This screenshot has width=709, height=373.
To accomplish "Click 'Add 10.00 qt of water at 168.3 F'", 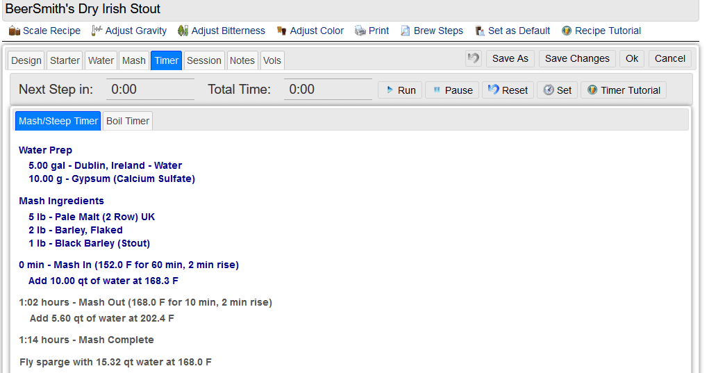I will click(103, 281).
